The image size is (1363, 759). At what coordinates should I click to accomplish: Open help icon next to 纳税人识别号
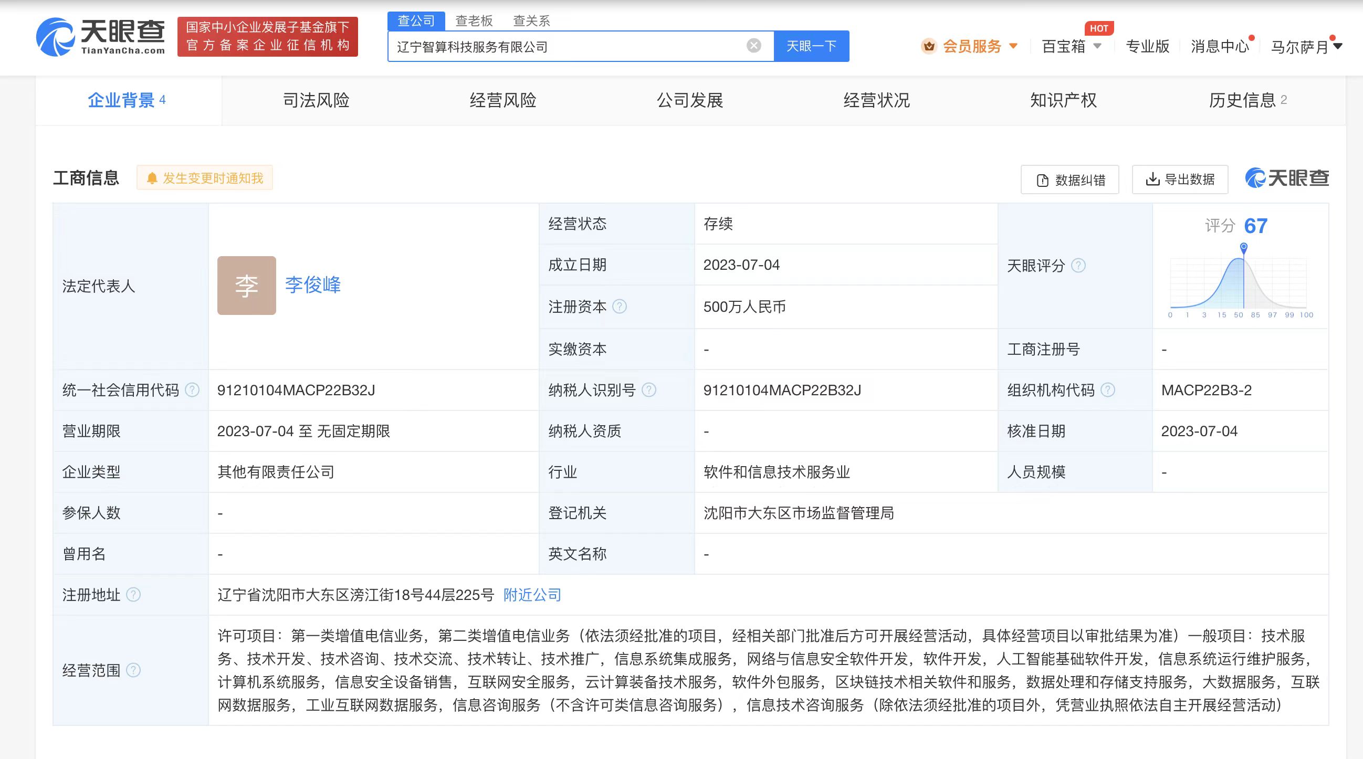click(x=649, y=390)
